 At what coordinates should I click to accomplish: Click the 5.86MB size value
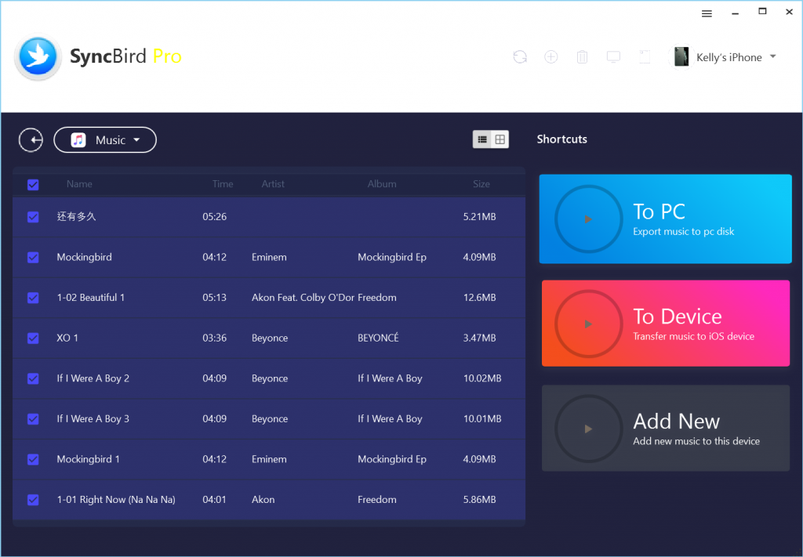pyautogui.click(x=479, y=499)
